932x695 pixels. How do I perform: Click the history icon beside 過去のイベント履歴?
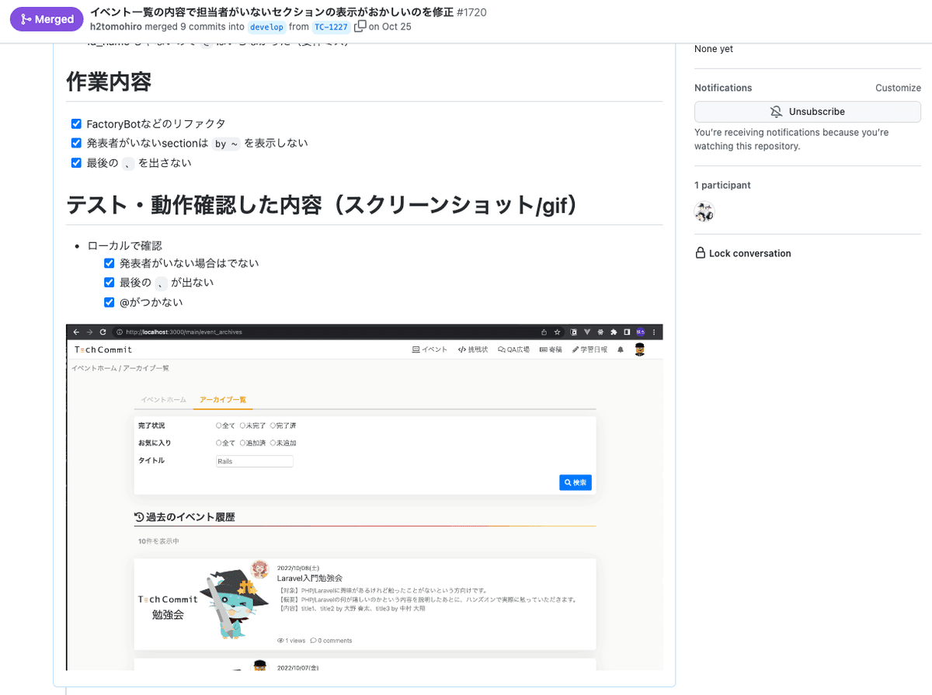[139, 516]
